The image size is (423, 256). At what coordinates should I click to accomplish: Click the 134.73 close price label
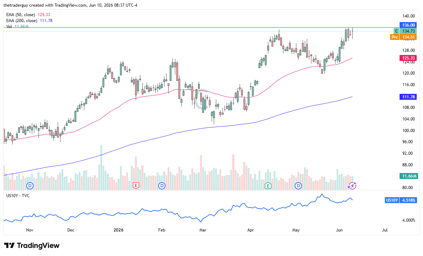point(405,31)
